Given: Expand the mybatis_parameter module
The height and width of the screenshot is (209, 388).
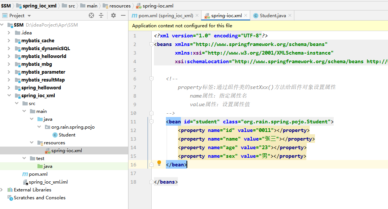Looking at the screenshot, I should [x=9, y=72].
